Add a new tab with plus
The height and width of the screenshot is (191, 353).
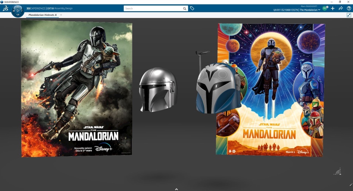click(x=61, y=15)
